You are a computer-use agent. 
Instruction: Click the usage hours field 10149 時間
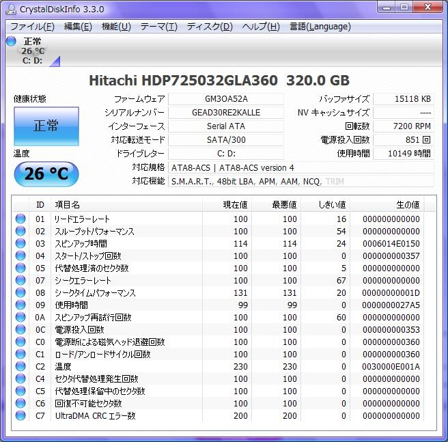pyautogui.click(x=404, y=154)
